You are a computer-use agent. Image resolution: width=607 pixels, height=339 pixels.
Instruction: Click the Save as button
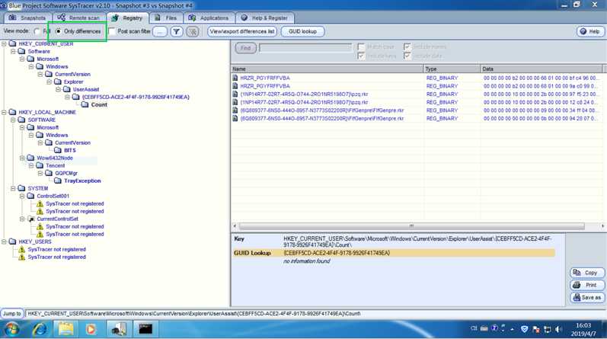(x=587, y=298)
